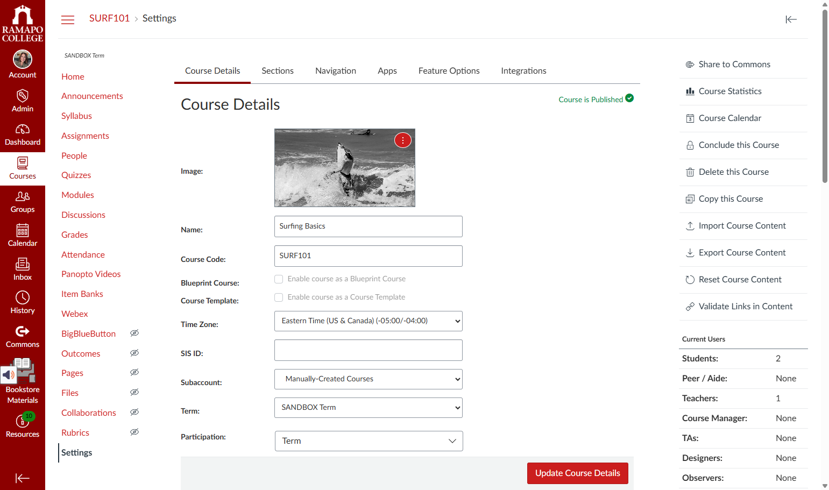This screenshot has width=829, height=490.
Task: Open the SURF101 breadcrumb link
Action: pos(109,18)
